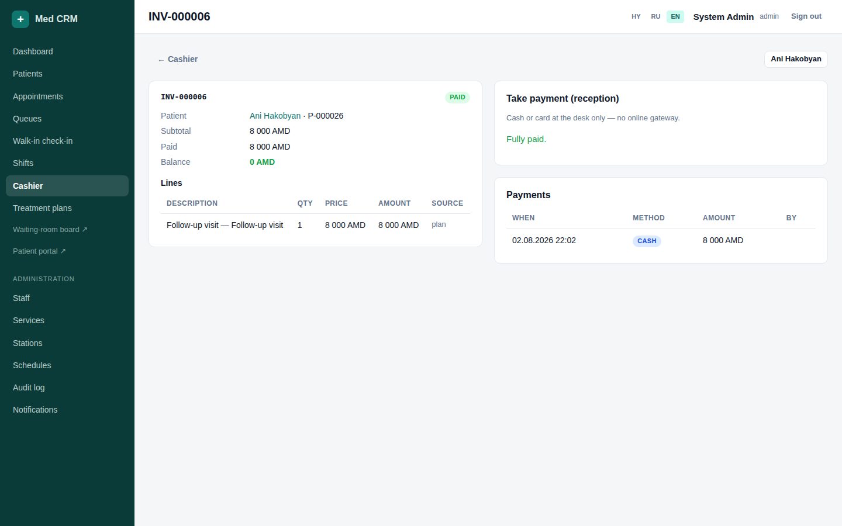Click the Med CRM plus logo icon
This screenshot has width=842, height=526.
click(20, 19)
